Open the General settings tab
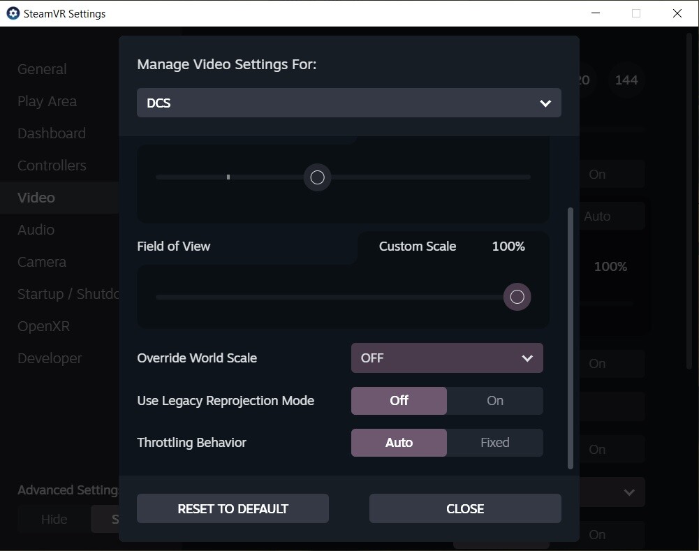Viewport: 699px width, 551px height. point(42,69)
